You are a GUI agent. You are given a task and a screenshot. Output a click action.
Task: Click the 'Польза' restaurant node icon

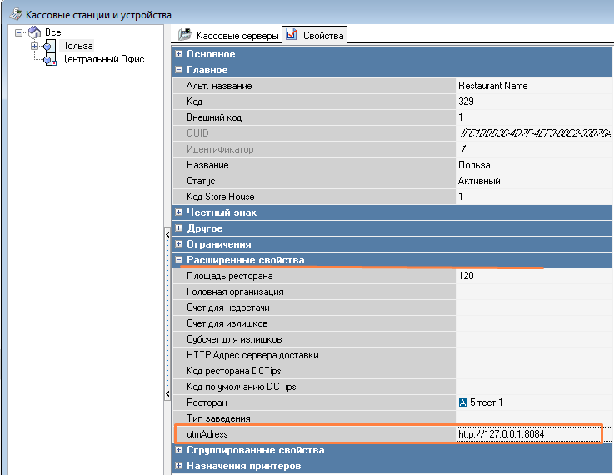(x=48, y=46)
